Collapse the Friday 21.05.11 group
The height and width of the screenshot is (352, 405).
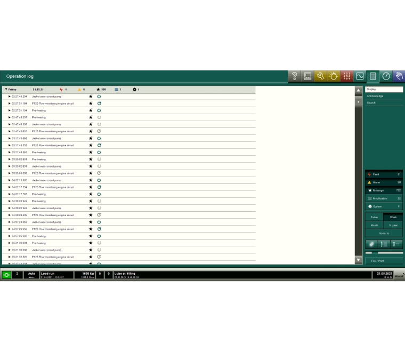coord(6,90)
